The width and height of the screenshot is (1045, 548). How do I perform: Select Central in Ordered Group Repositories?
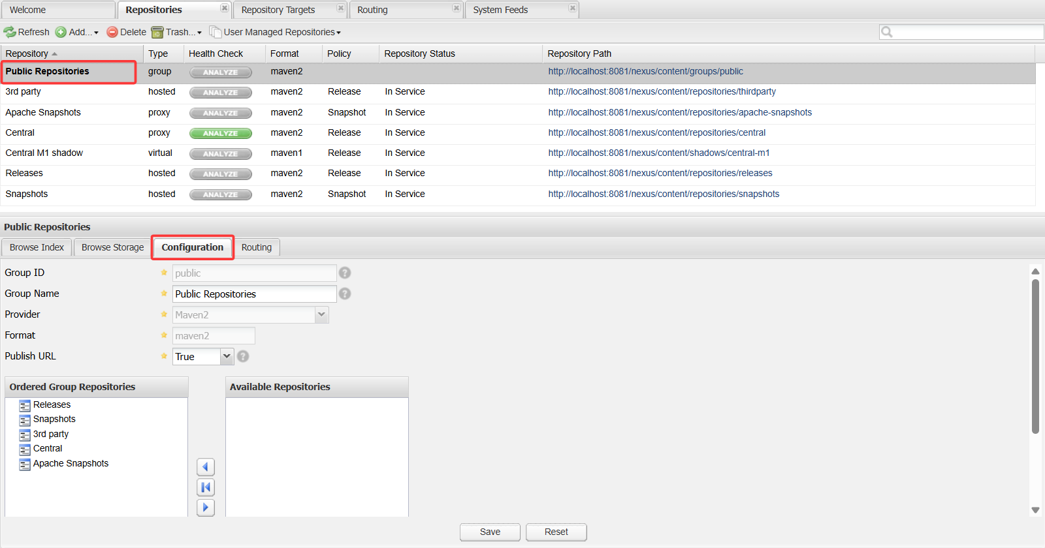click(x=48, y=449)
